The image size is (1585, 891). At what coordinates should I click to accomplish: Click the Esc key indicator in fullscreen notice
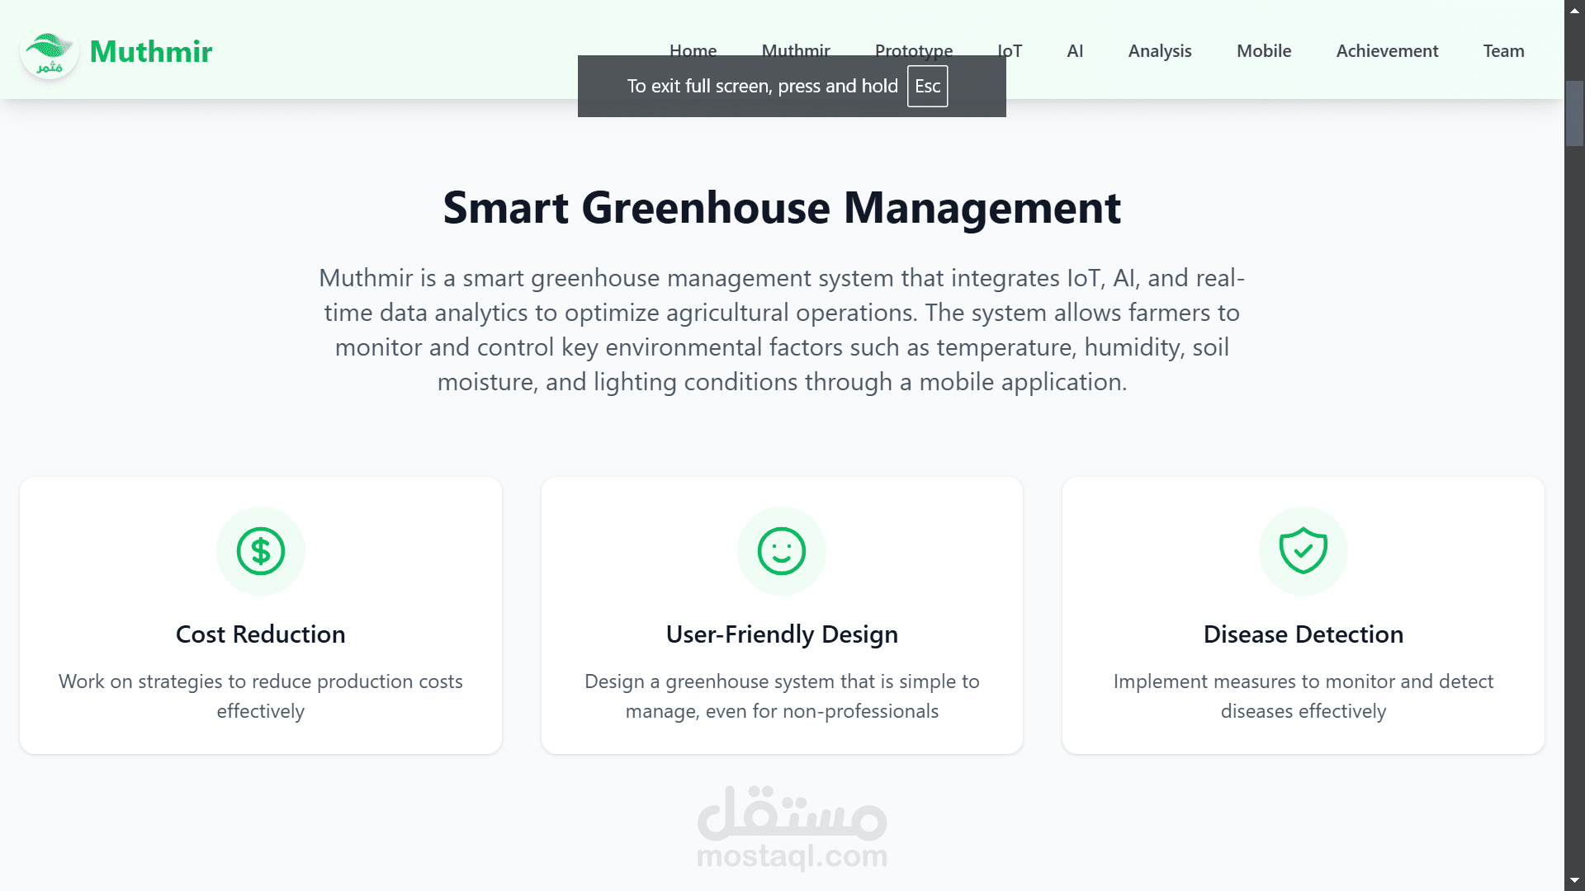click(927, 87)
